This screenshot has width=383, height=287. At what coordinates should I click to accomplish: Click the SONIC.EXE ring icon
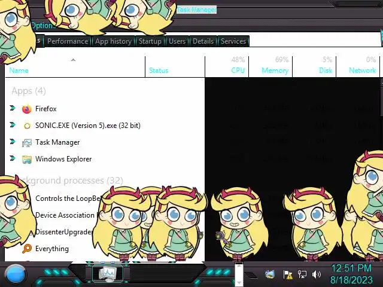click(x=27, y=126)
